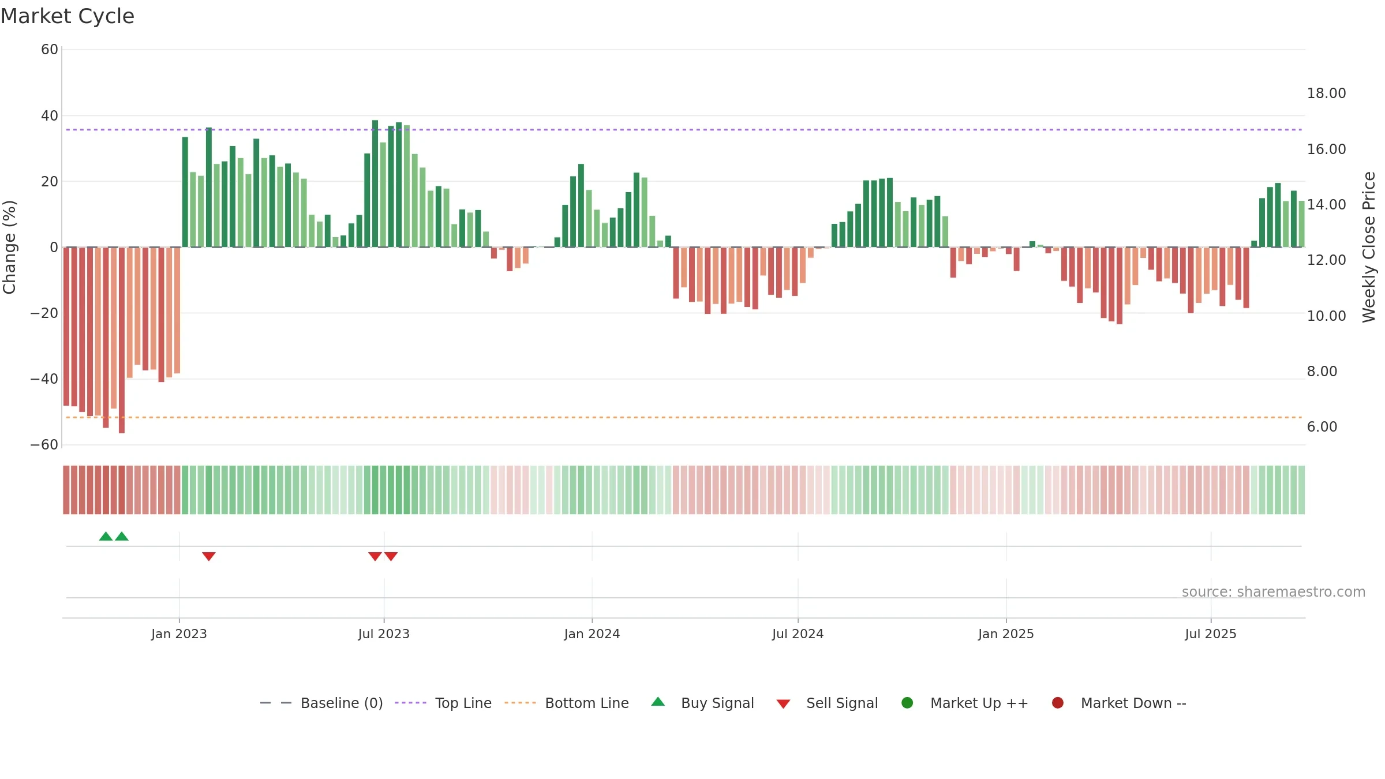Viewport: 1385px width, 779px height.
Task: Click the −60 tick label on the left axis
Action: tap(44, 444)
